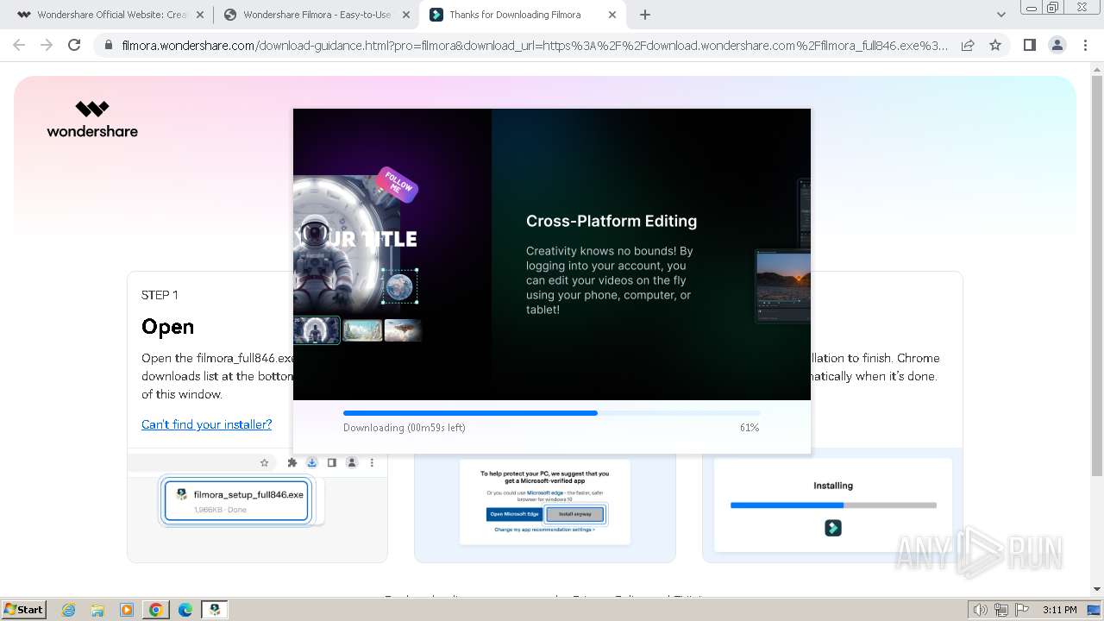The width and height of the screenshot is (1104, 621).
Task: Switch to the Wondershare Official Website tab
Action: [x=109, y=15]
